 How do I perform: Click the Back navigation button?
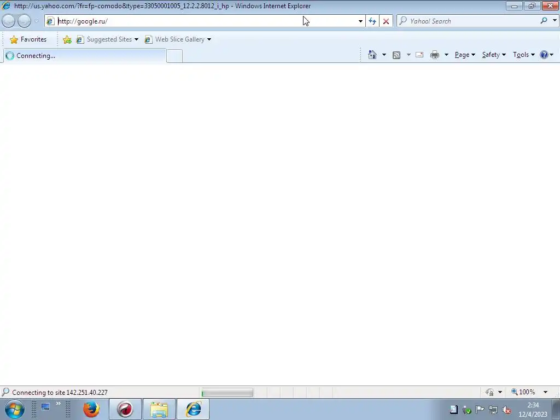[x=9, y=21]
